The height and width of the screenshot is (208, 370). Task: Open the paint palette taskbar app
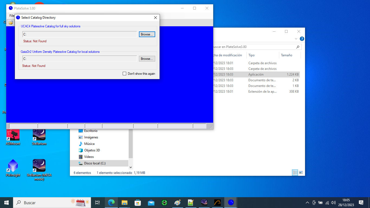[177, 203]
